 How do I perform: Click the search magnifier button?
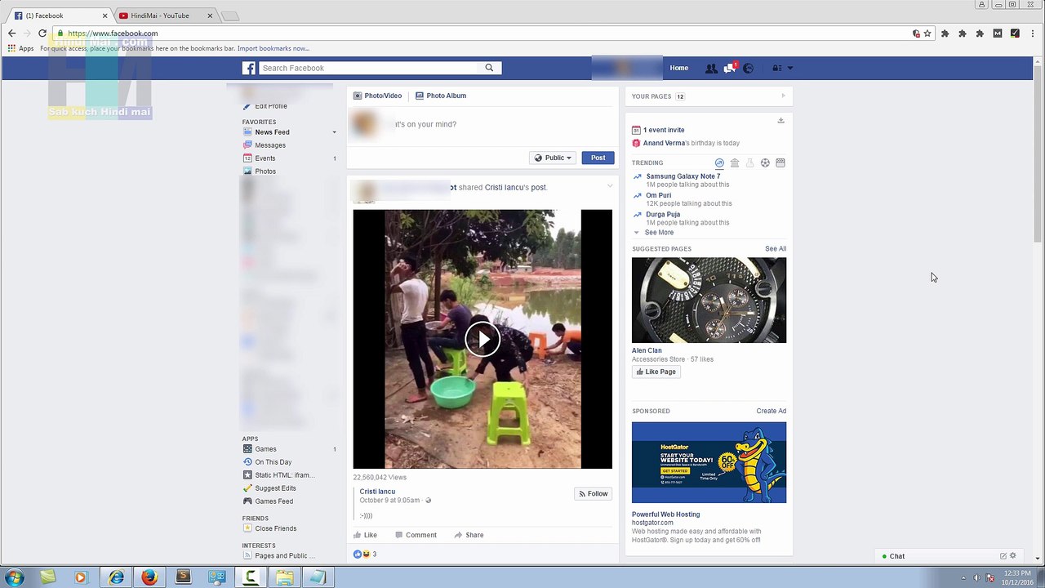[x=489, y=68]
